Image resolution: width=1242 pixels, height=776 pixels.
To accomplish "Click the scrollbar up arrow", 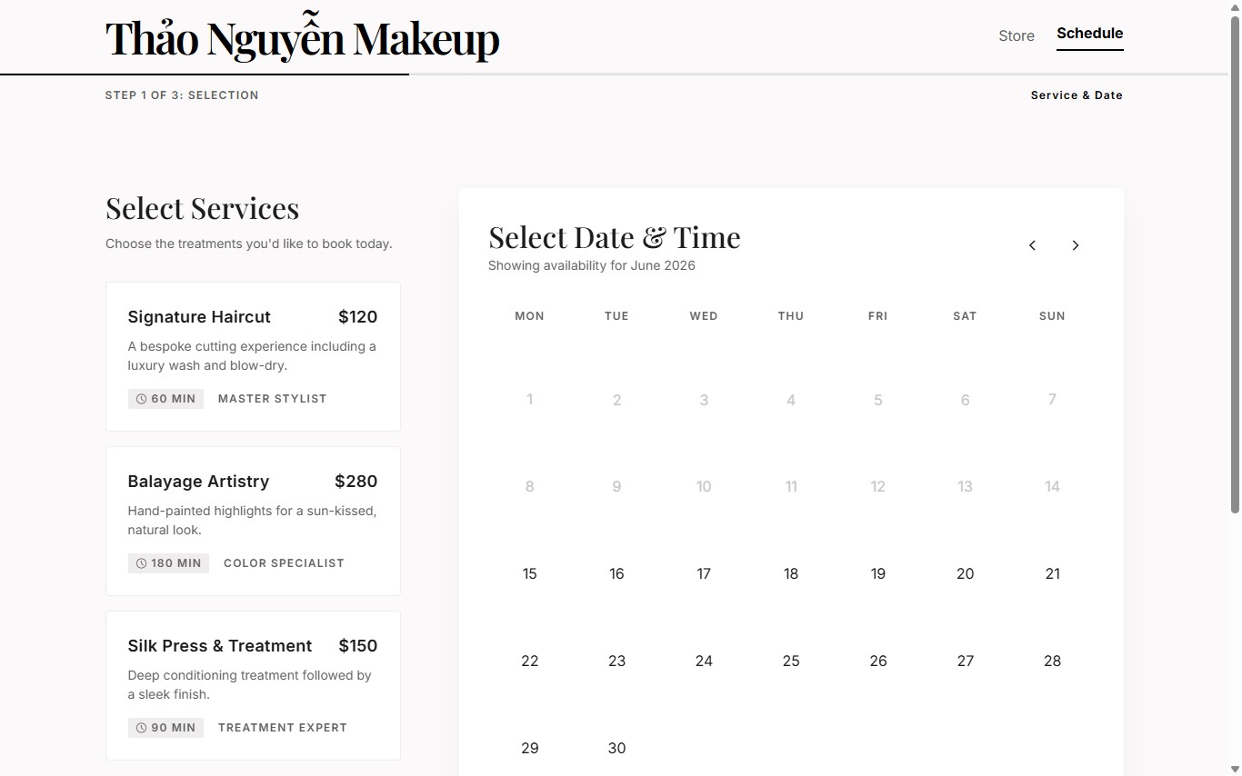I will 1235,6.
